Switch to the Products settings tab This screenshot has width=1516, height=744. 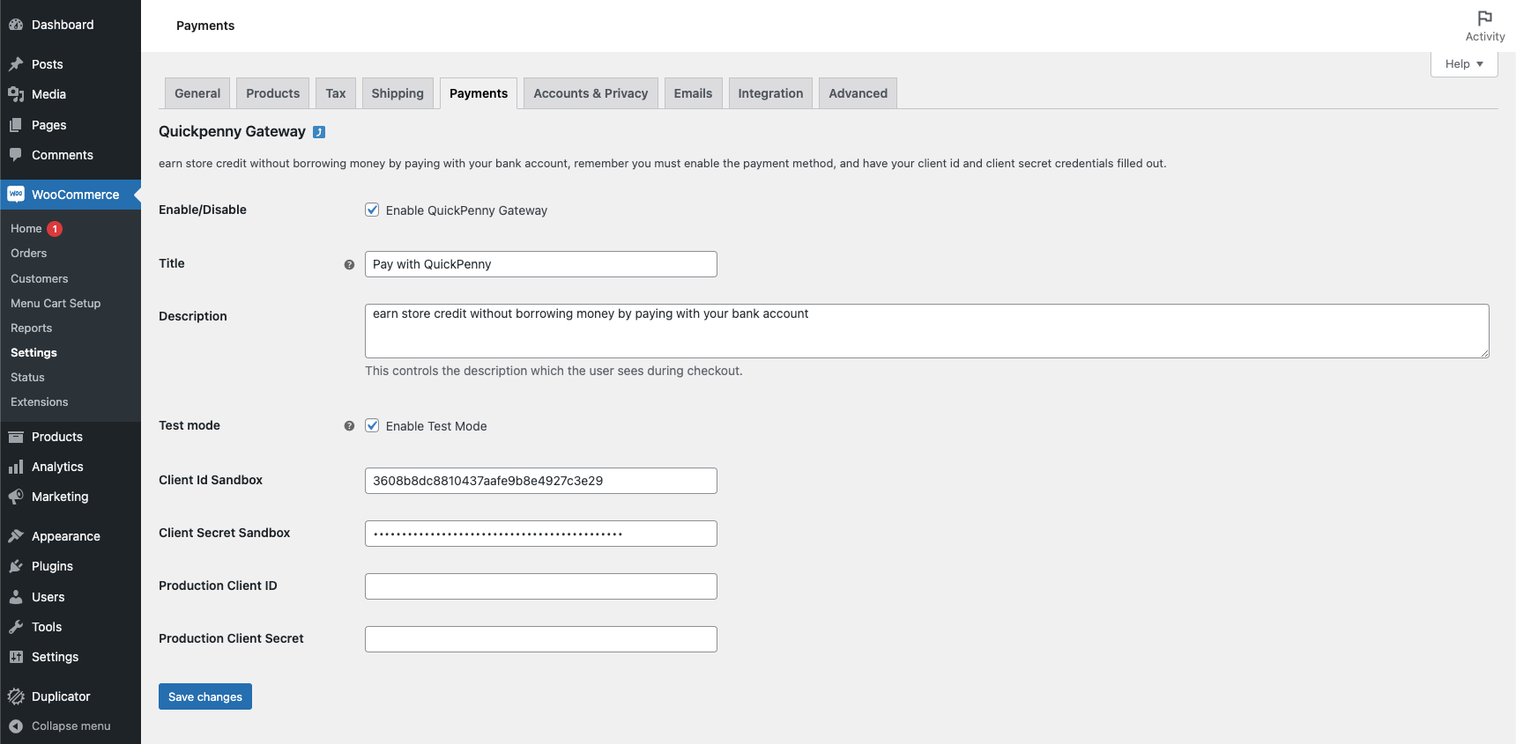tap(273, 93)
